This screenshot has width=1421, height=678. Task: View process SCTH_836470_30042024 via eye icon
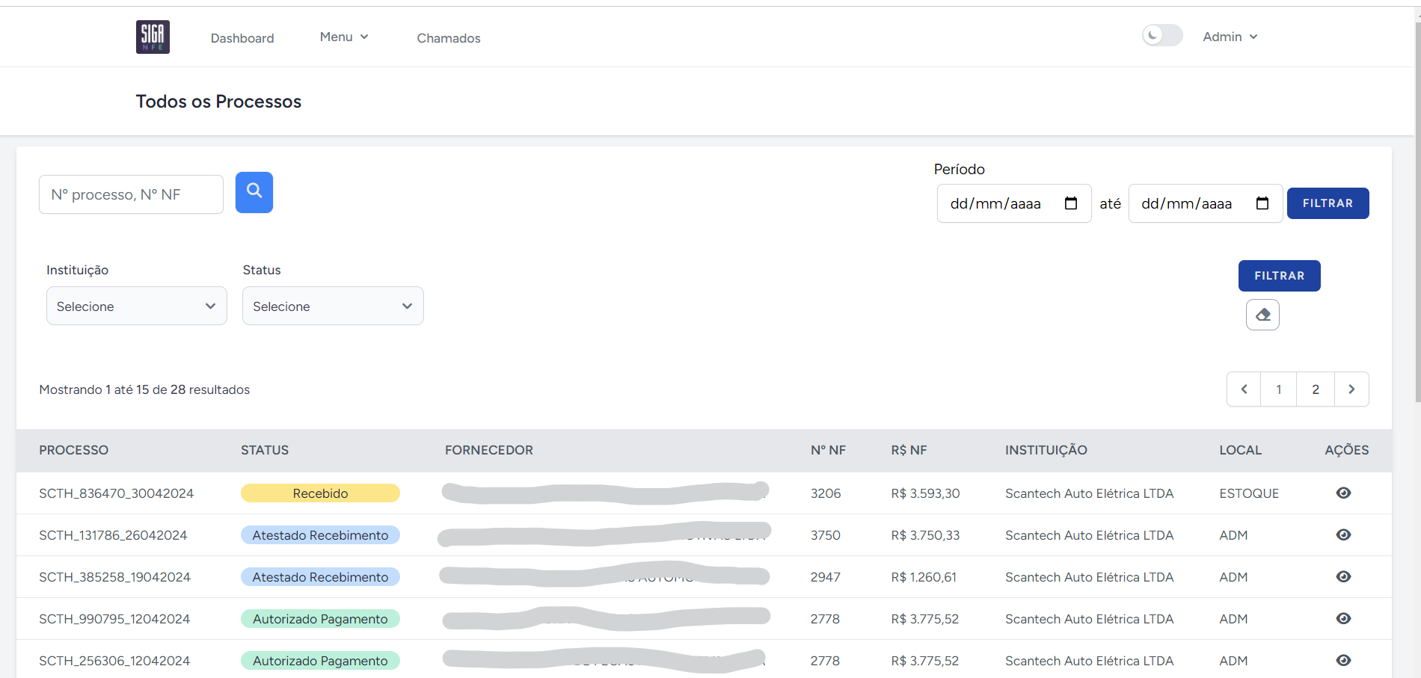point(1343,493)
